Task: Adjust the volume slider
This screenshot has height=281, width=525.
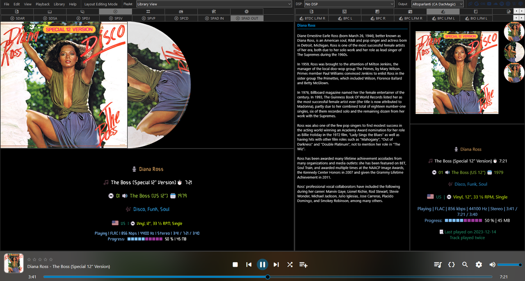Action: (509, 265)
